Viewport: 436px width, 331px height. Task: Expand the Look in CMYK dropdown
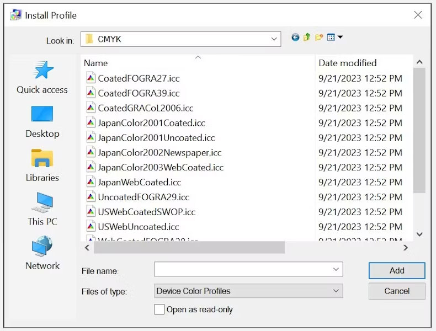tap(274, 39)
